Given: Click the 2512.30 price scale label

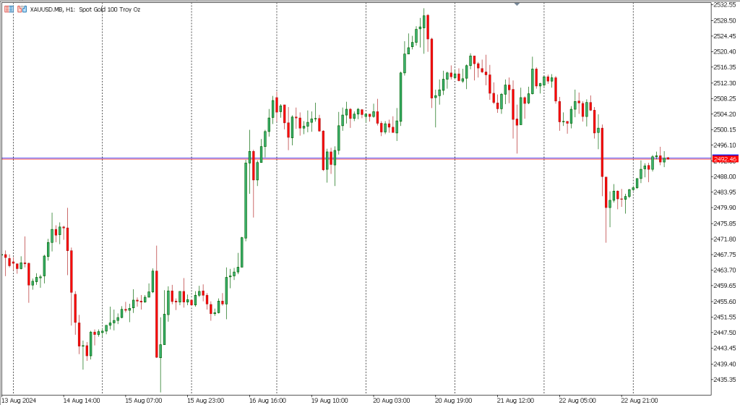Looking at the screenshot, I should 725,82.
